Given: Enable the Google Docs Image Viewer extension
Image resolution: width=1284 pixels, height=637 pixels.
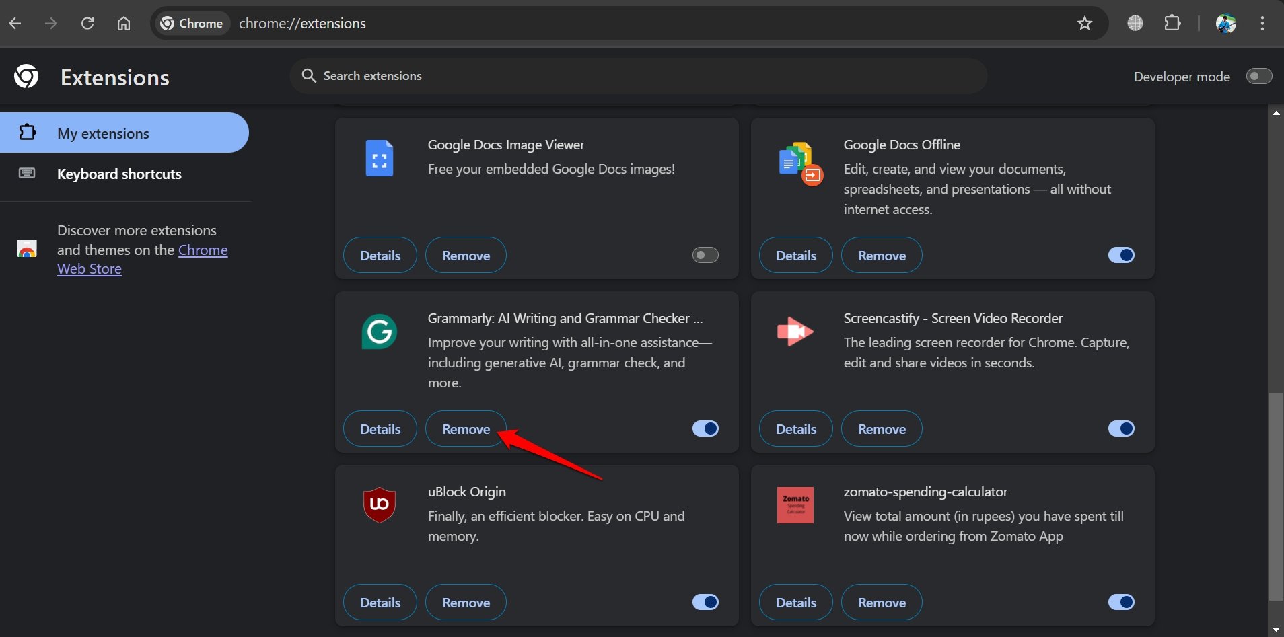Looking at the screenshot, I should tap(705, 255).
